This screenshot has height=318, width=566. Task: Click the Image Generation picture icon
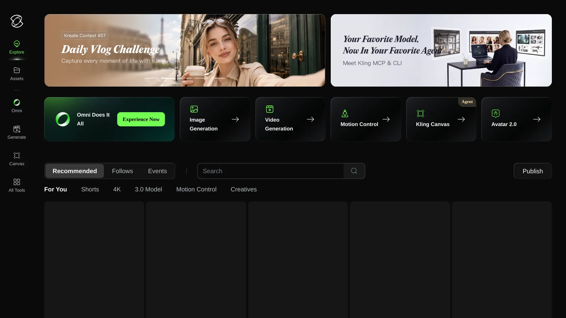pos(194,109)
